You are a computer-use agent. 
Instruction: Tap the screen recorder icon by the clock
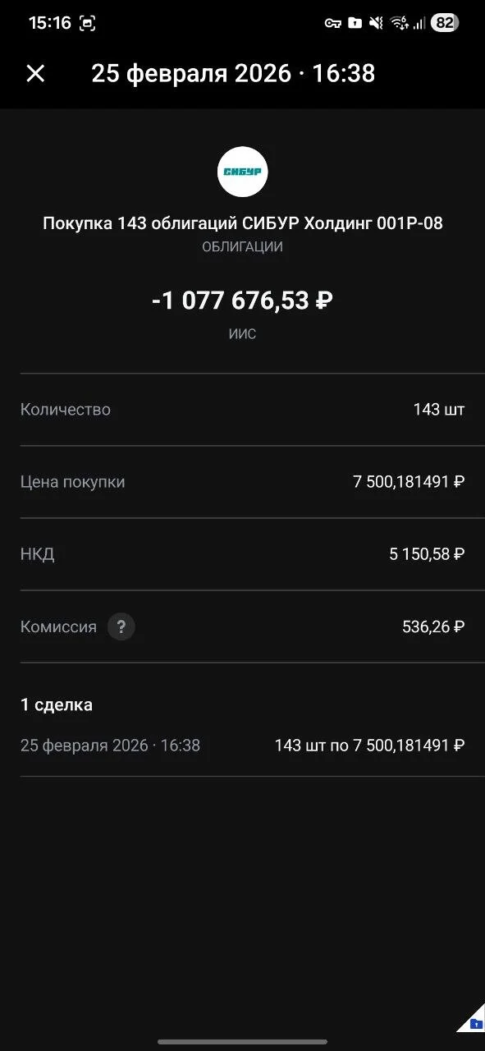87,23
